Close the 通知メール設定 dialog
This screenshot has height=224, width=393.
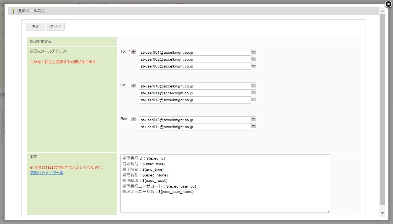(388, 4)
